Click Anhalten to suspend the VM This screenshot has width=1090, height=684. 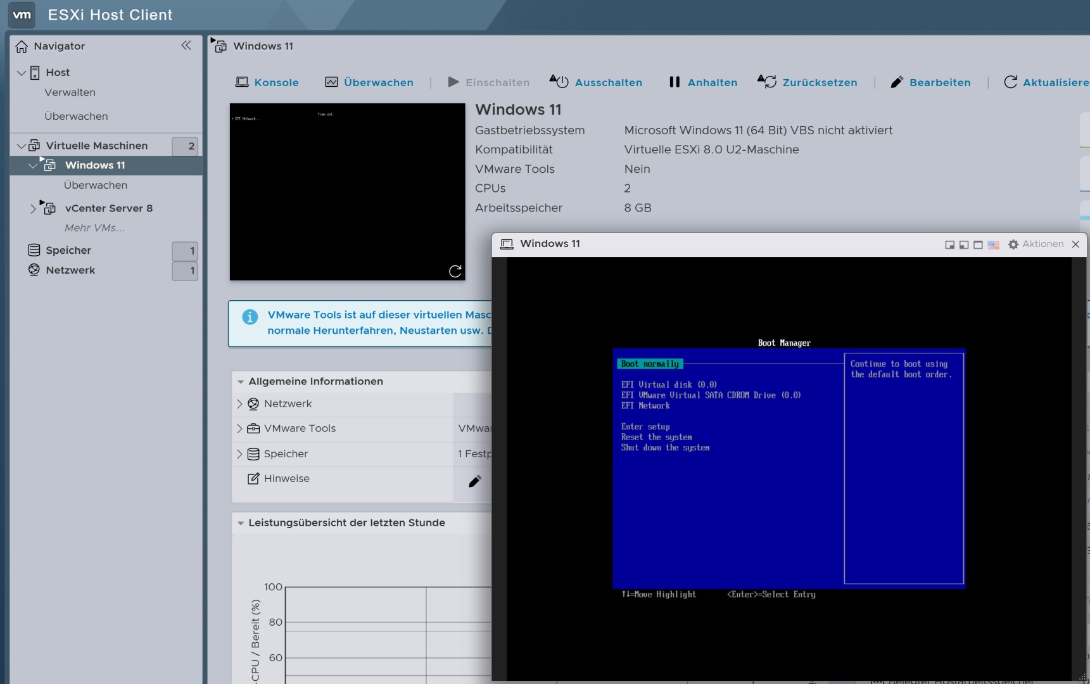click(713, 82)
